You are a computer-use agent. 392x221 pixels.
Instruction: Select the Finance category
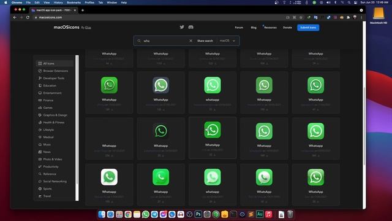click(55, 100)
